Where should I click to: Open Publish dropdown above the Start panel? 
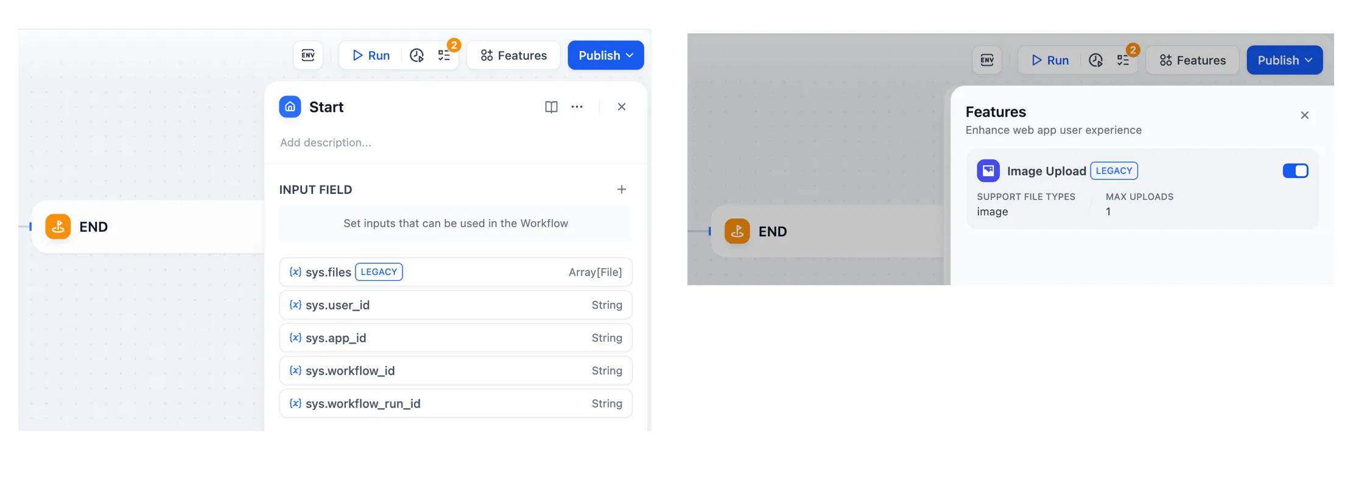605,55
